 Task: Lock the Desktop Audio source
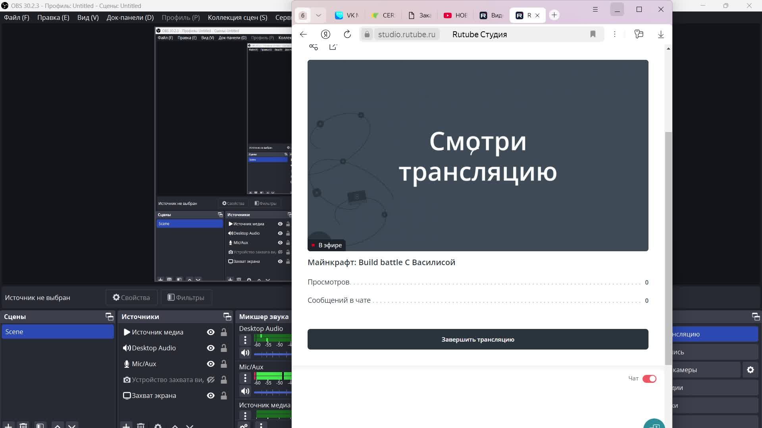coord(224,348)
